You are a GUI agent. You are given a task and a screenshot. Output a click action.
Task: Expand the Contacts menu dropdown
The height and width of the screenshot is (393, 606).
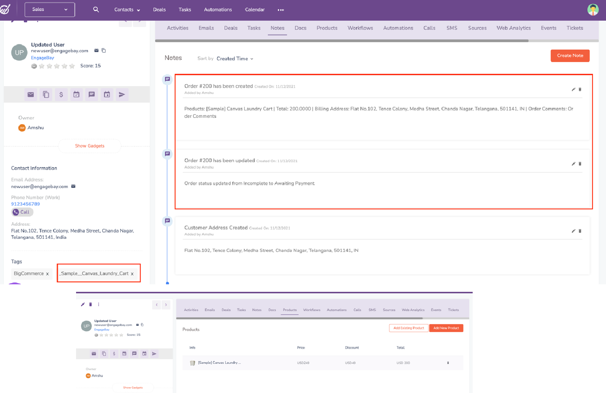click(x=127, y=10)
